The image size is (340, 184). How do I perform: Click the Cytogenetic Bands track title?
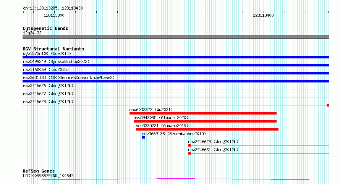[x=45, y=28]
